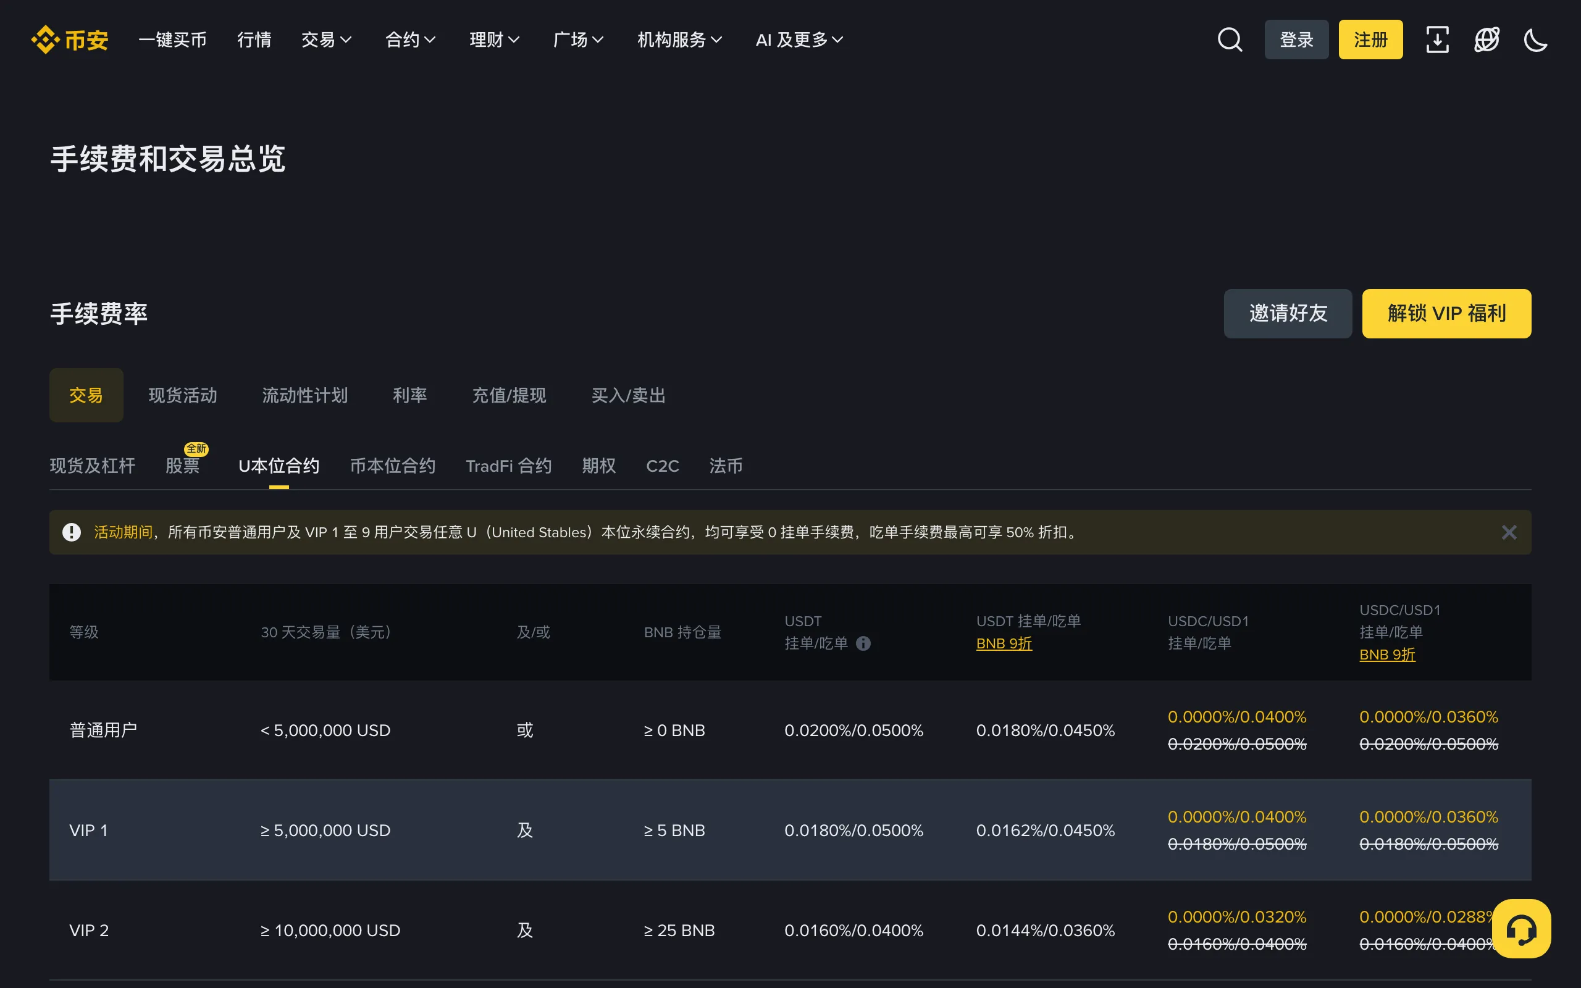Click the warning icon in the notice
The image size is (1581, 988).
71,532
